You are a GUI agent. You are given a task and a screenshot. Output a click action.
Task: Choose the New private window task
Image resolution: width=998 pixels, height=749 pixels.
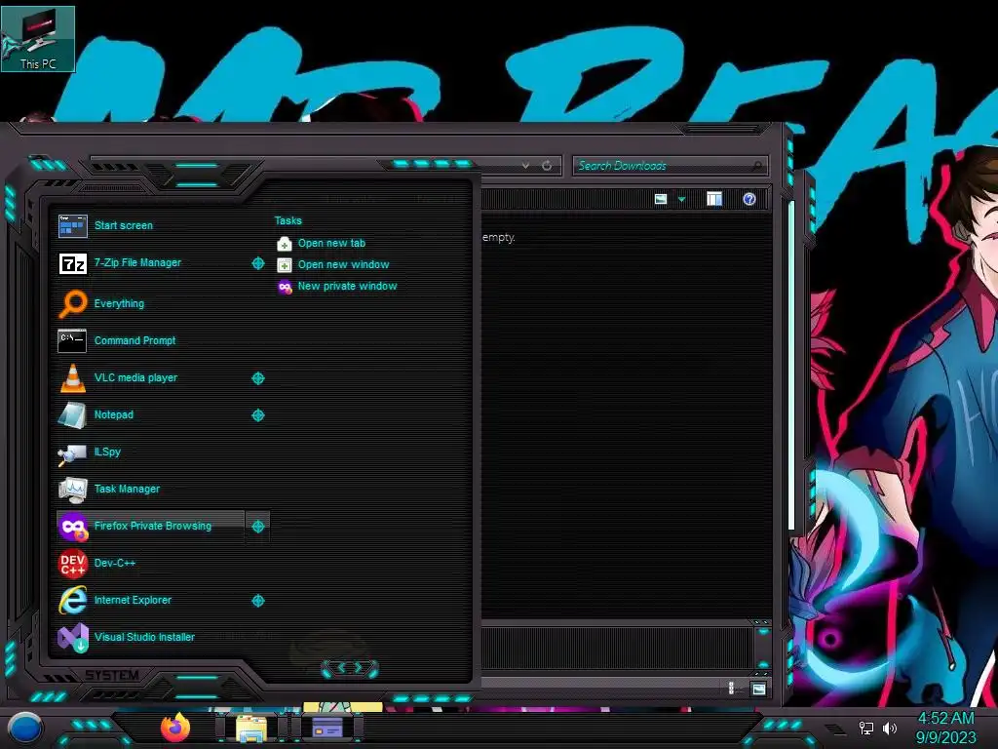(337, 287)
